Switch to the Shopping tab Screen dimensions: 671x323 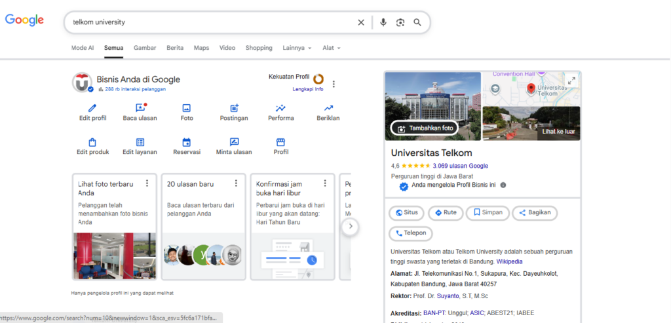(259, 48)
